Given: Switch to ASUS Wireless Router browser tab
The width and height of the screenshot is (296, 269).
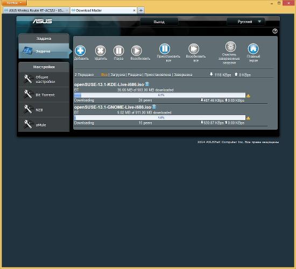Looking at the screenshot, I should (36, 10).
